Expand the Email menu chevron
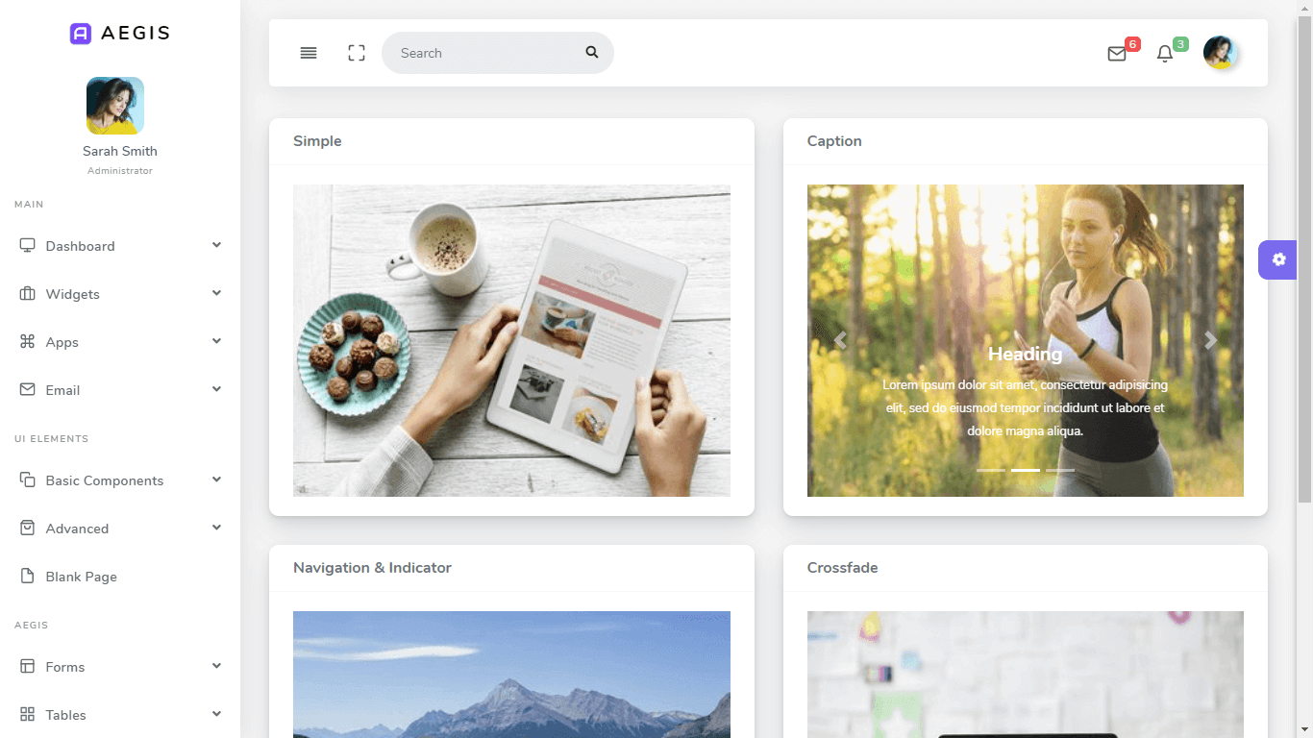The width and height of the screenshot is (1313, 738). (x=216, y=389)
